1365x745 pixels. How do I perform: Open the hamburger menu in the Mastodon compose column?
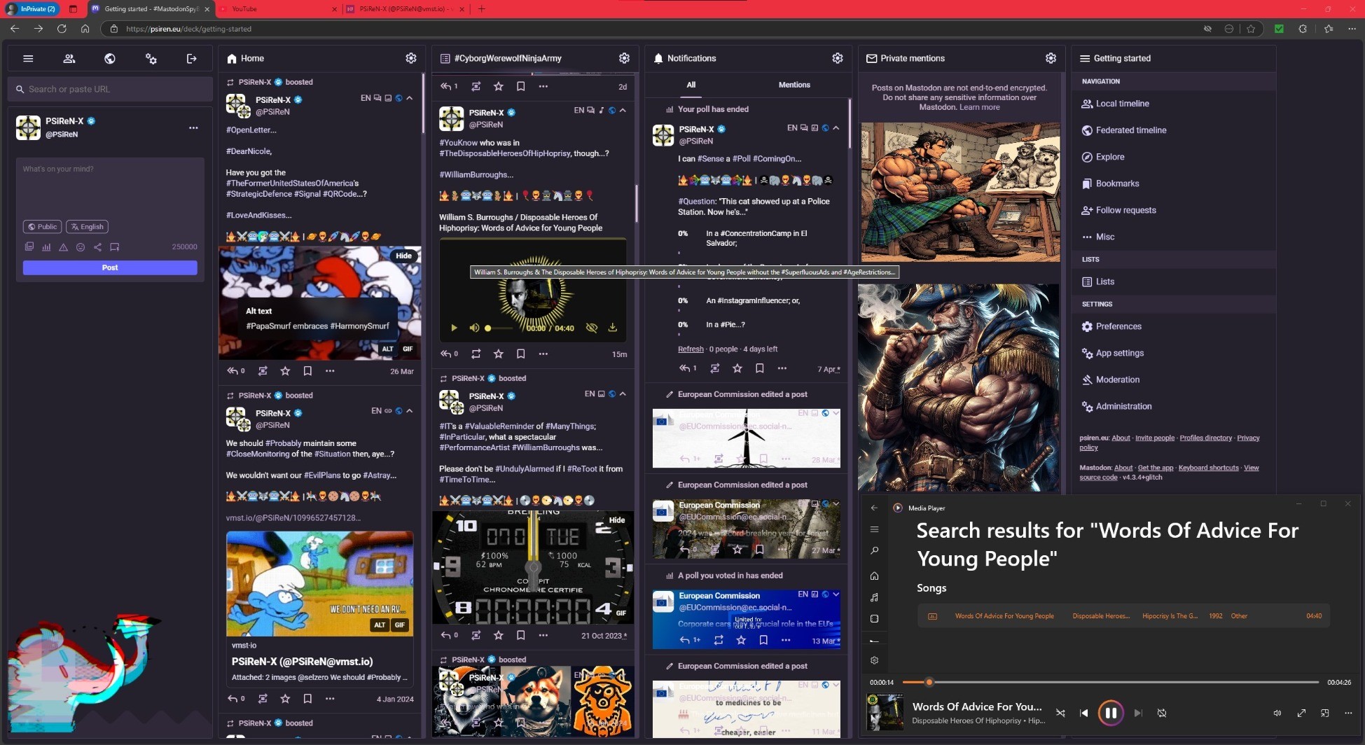click(x=28, y=59)
